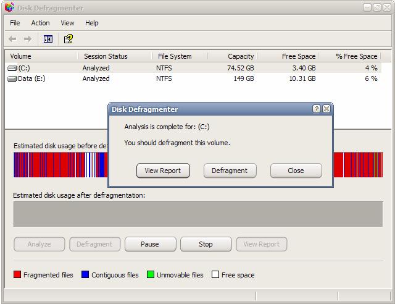The image size is (395, 304).
Task: Click the white Free space legend swatch
Action: pyautogui.click(x=215, y=274)
